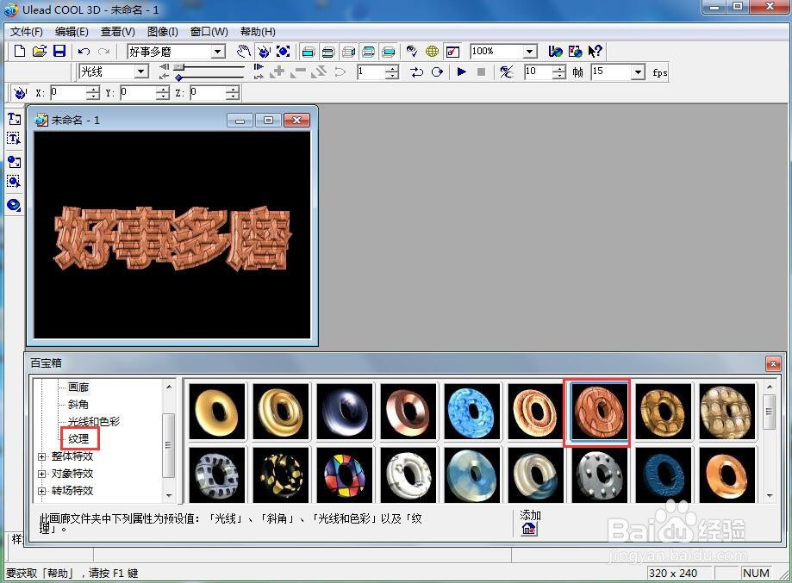
Task: Click the timeline frame slider thumb
Action: (178, 66)
